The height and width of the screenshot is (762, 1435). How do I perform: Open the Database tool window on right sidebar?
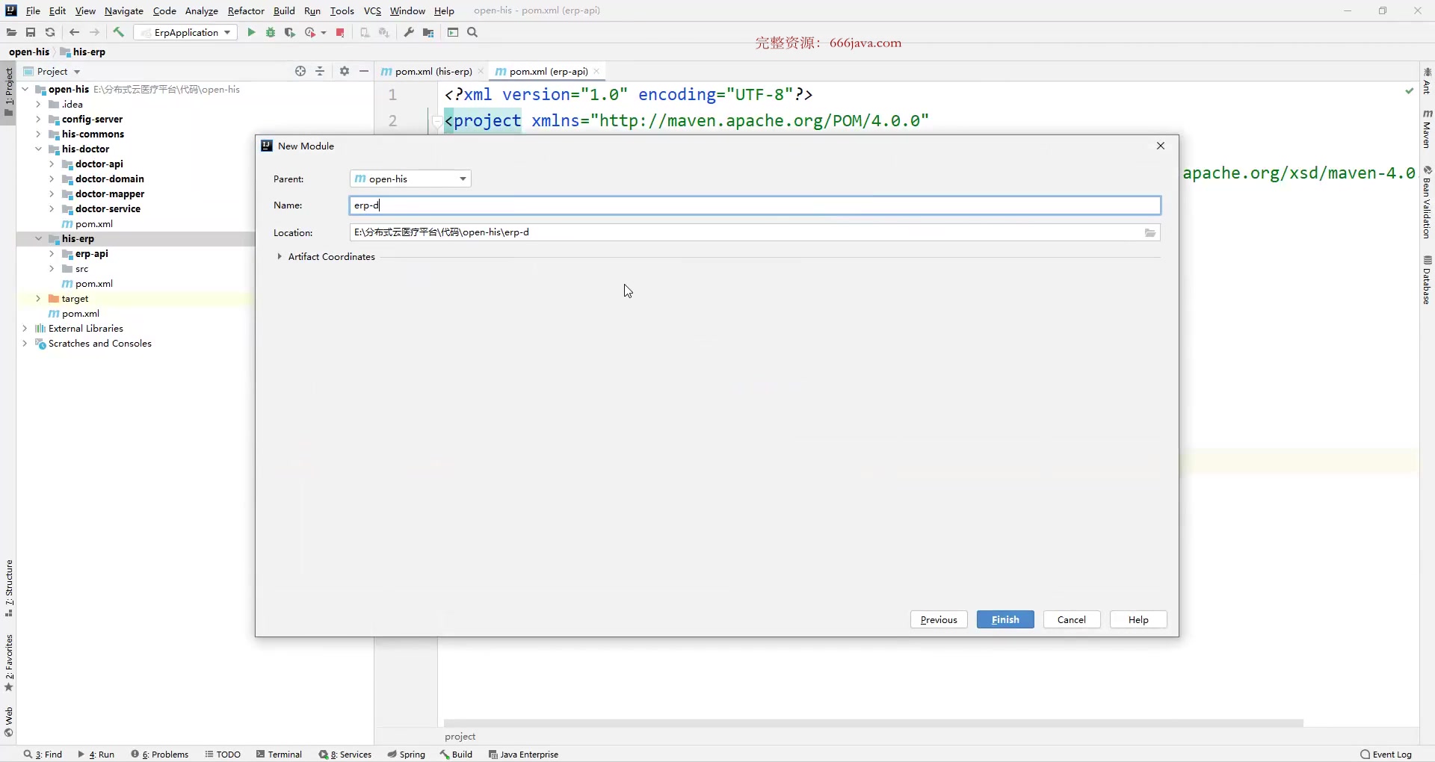[x=1427, y=280]
